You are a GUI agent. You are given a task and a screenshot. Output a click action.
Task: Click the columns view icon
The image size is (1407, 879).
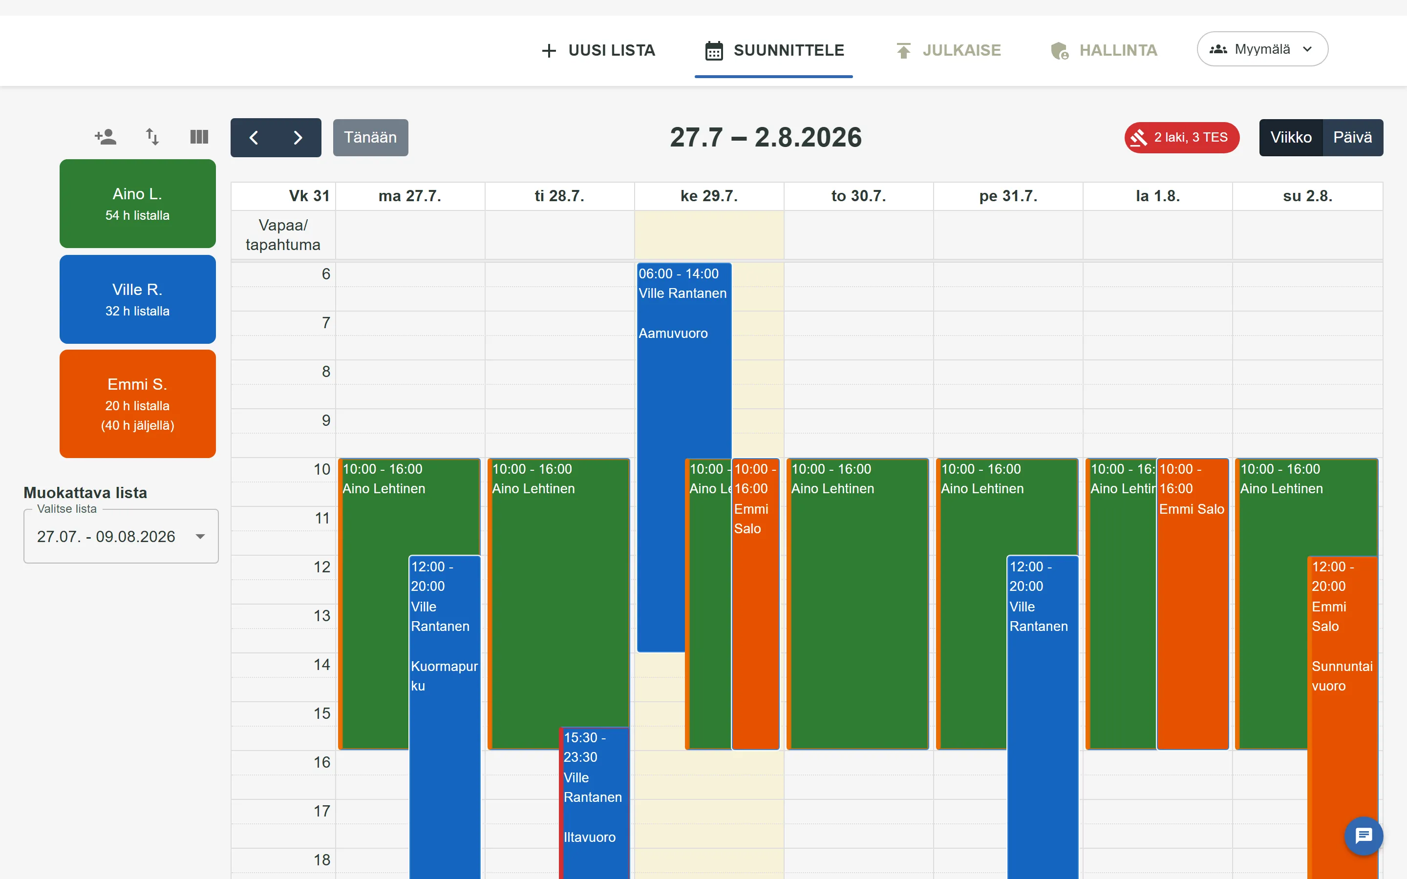199,137
